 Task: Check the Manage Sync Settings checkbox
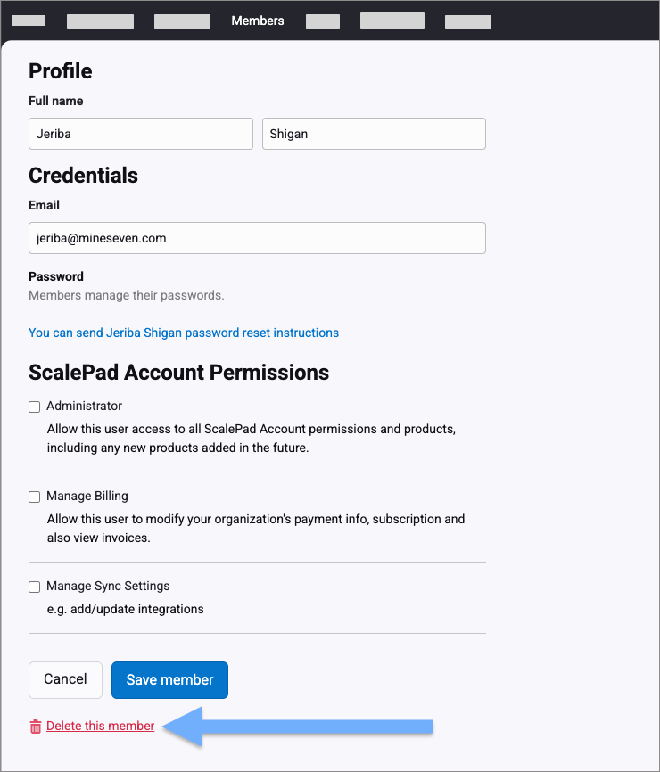point(35,587)
